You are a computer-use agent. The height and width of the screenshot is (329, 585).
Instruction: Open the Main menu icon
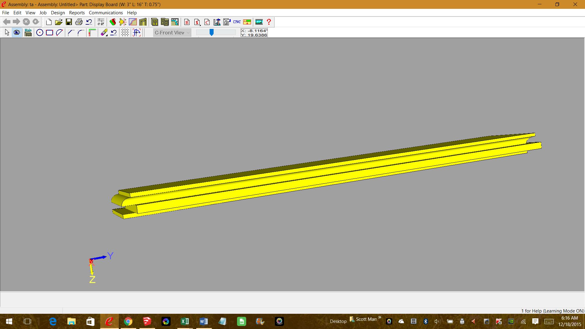28,33
